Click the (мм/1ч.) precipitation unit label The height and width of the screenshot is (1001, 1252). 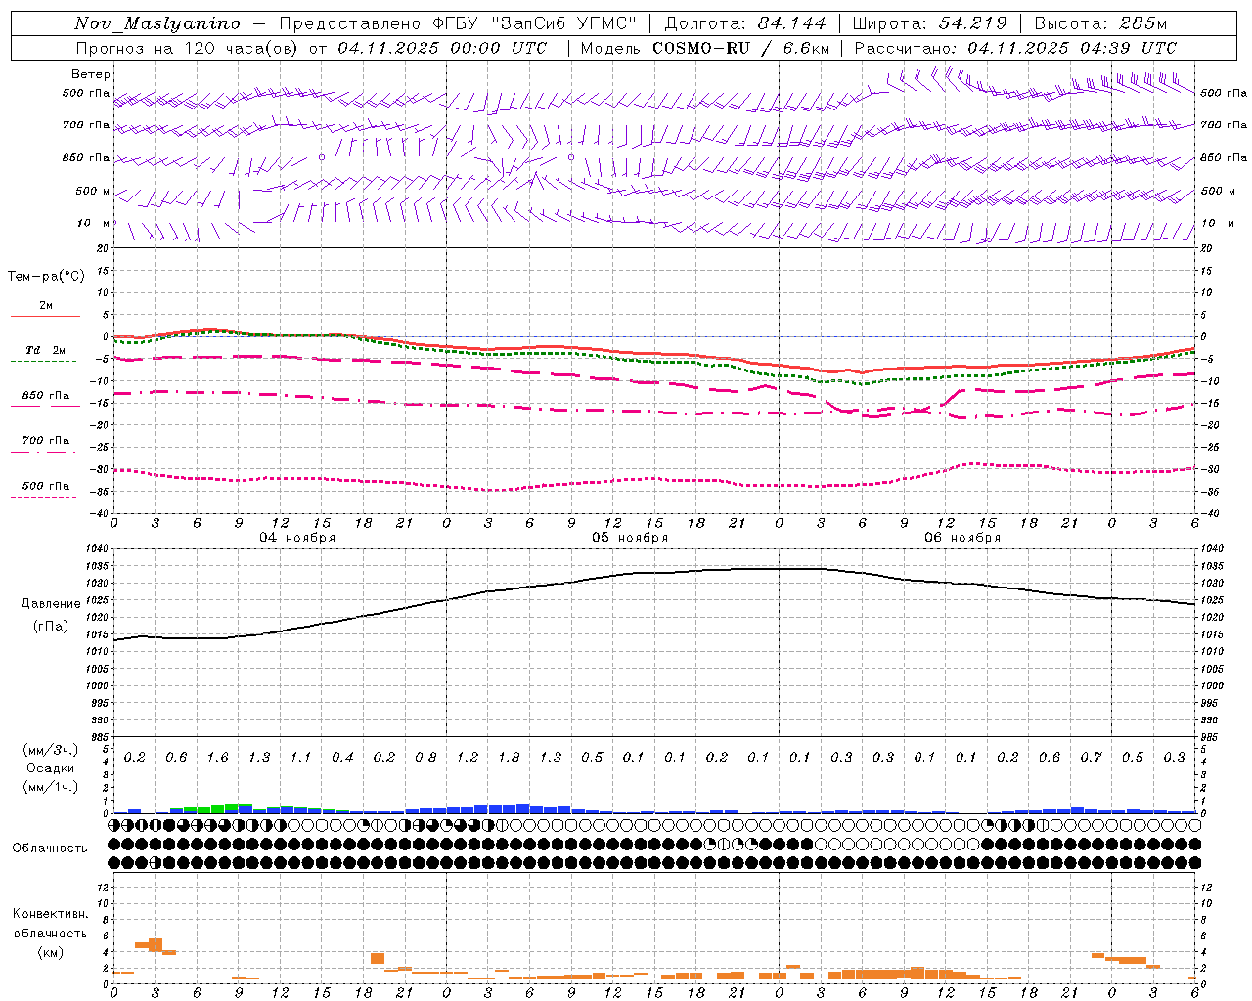click(50, 787)
